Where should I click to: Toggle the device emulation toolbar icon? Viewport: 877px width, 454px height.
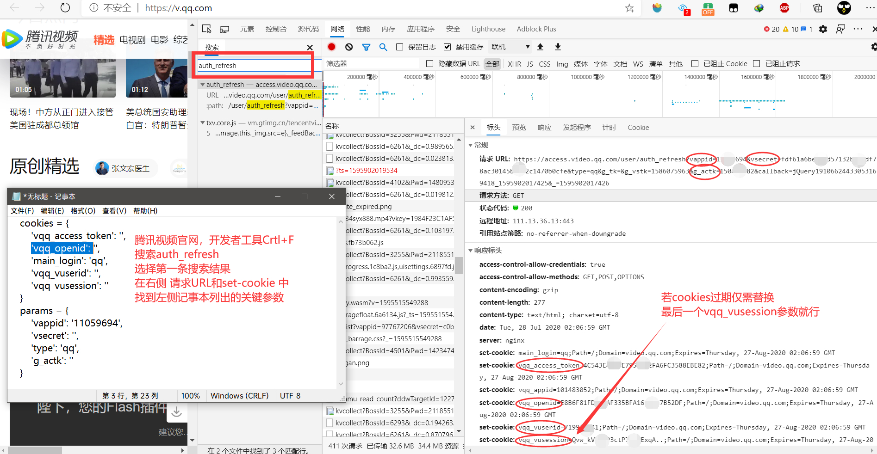(224, 29)
